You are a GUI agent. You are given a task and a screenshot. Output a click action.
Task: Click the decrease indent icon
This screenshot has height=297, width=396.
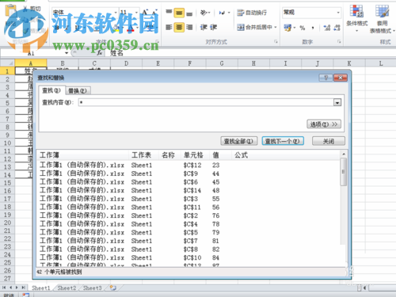click(204, 27)
